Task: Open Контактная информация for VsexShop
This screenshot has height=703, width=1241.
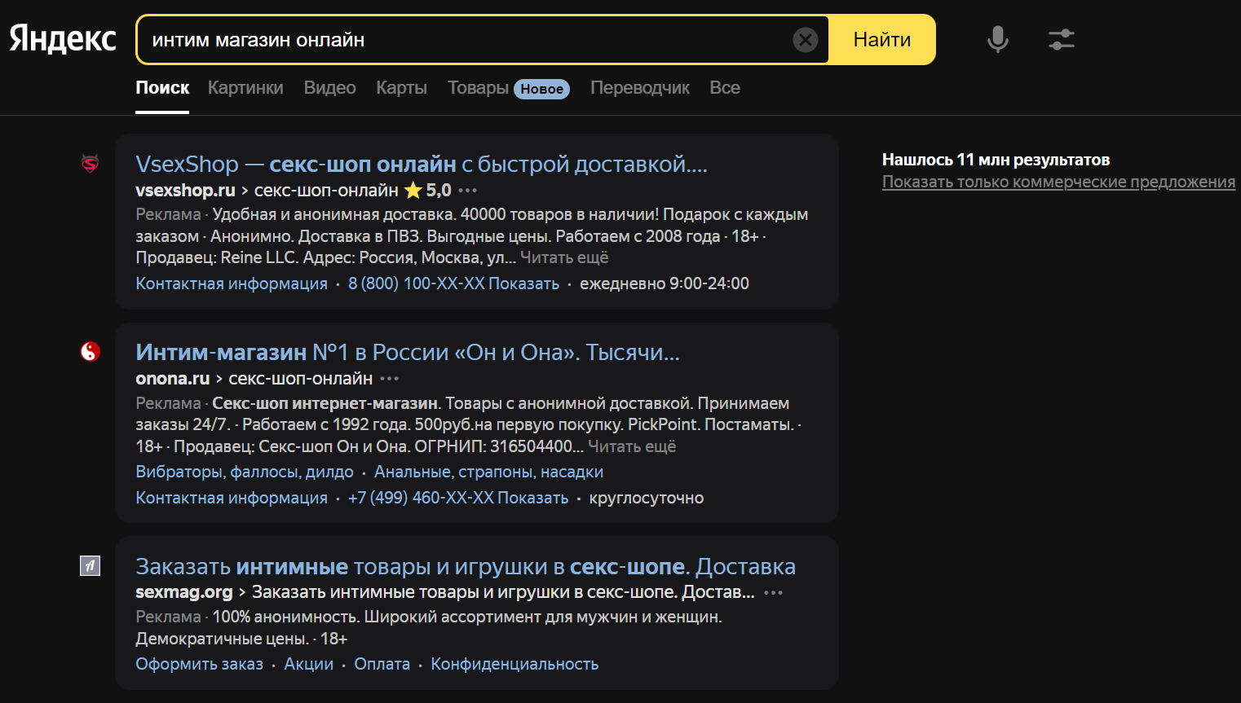Action: point(232,283)
